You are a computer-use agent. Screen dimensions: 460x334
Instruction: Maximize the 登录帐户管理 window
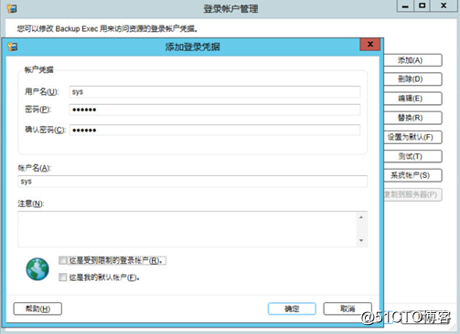point(422,5)
